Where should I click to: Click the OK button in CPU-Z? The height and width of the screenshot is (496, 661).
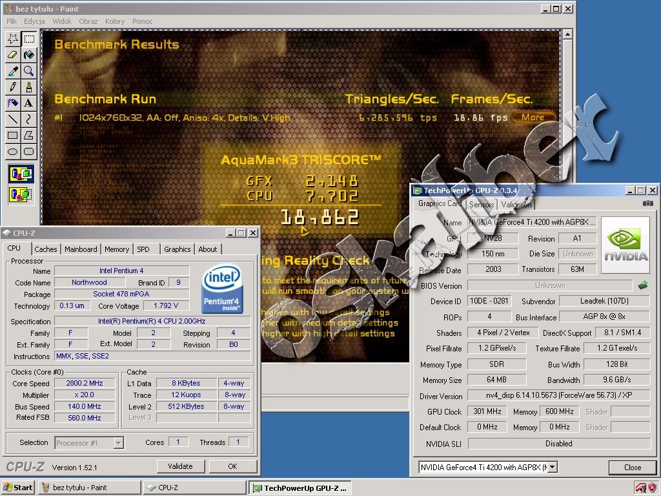232,466
